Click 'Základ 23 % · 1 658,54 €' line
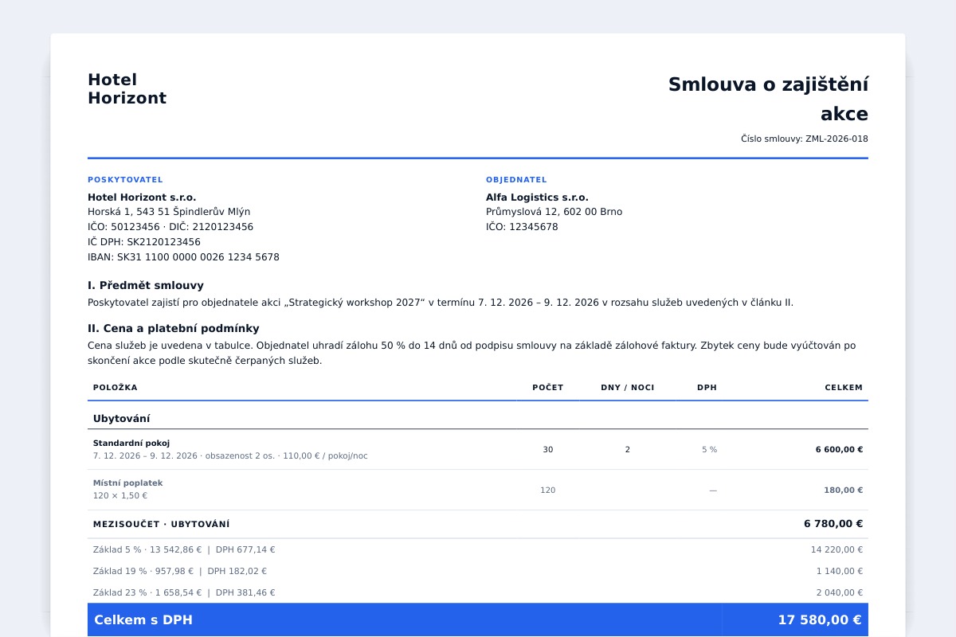Image resolution: width=956 pixels, height=637 pixels. 184,592
